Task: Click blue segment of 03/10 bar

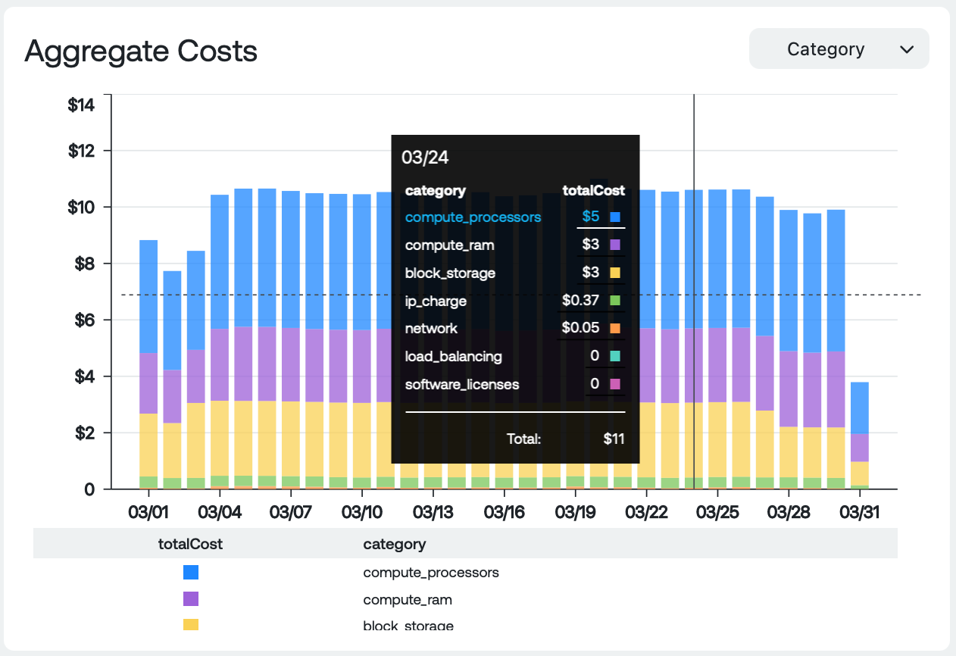Action: click(362, 261)
